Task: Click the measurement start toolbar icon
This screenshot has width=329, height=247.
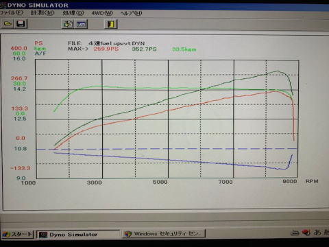Action: coord(68,24)
